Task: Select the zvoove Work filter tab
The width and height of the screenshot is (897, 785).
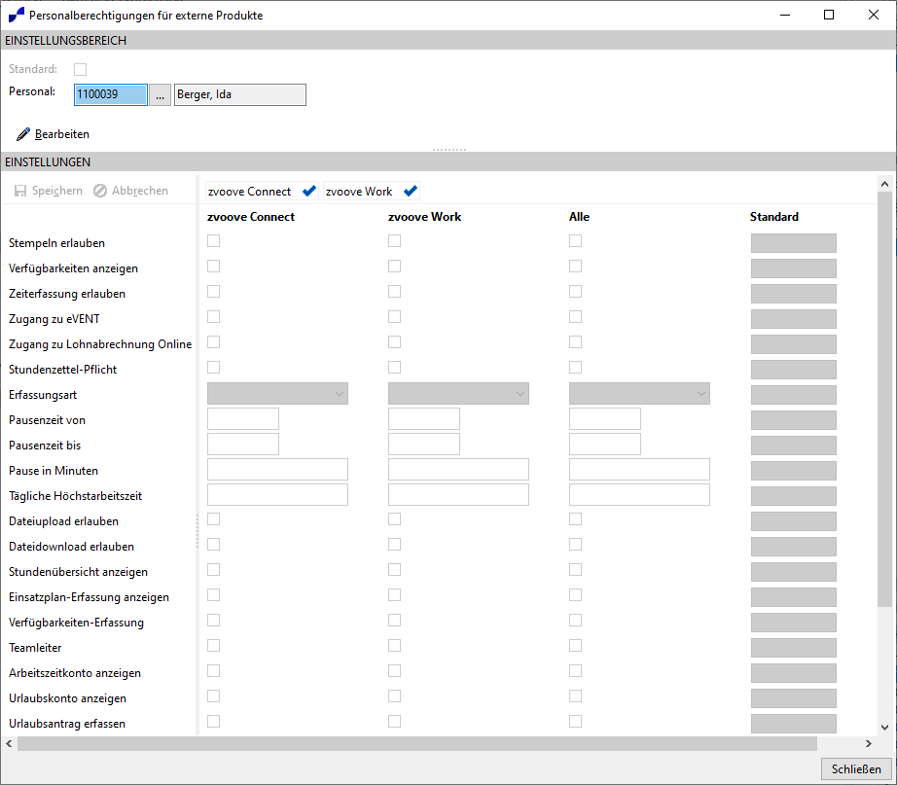Action: pos(372,191)
